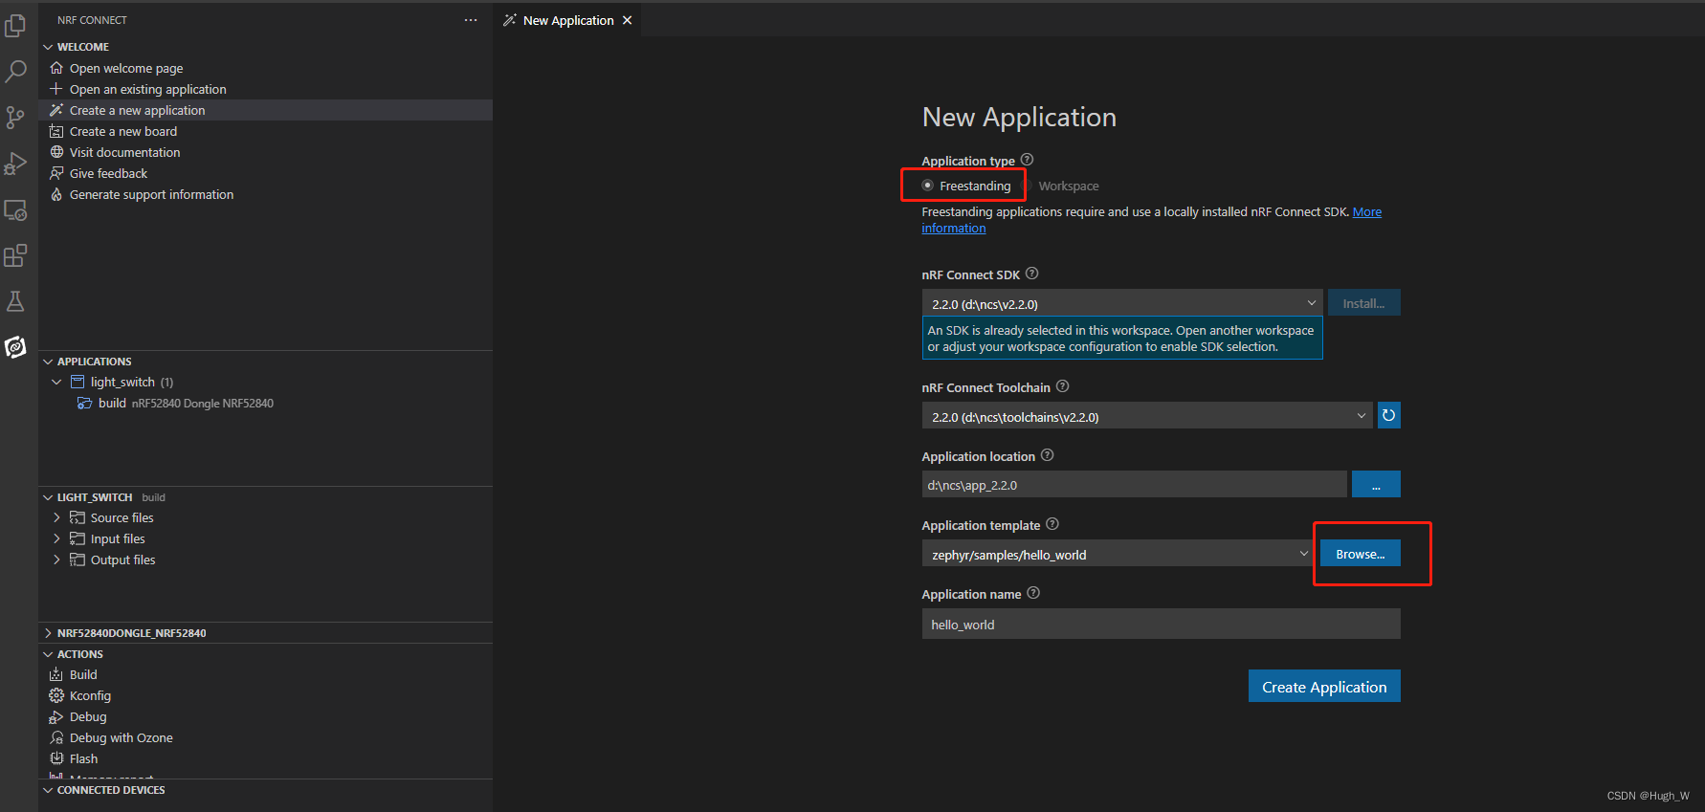Click the ellipsis button beside Application location
The width and height of the screenshot is (1705, 812).
coord(1376,484)
